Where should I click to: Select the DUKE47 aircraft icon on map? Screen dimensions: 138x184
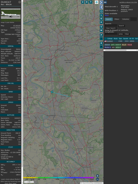point(52,92)
